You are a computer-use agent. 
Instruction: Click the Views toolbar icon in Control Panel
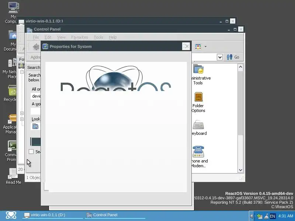(x=198, y=47)
